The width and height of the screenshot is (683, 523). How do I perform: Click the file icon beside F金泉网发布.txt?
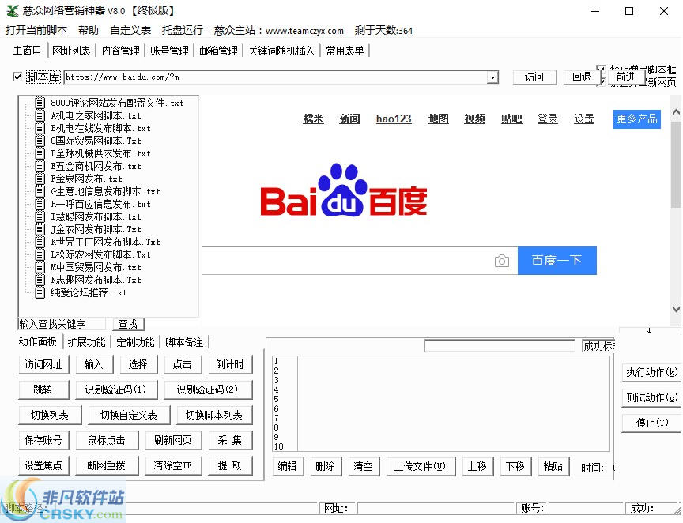(40, 179)
